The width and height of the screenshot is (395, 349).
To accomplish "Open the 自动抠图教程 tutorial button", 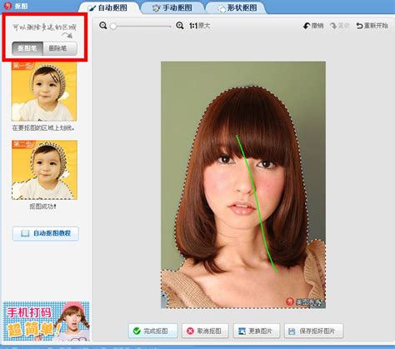I will coord(46,233).
